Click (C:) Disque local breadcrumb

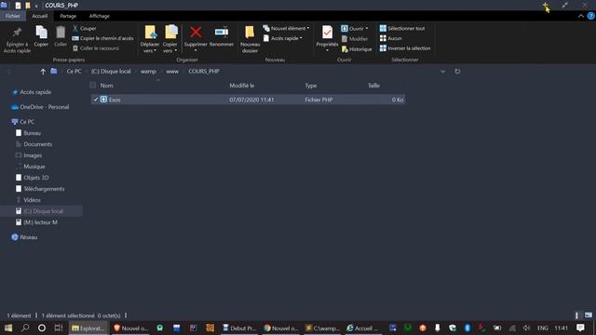[111, 72]
